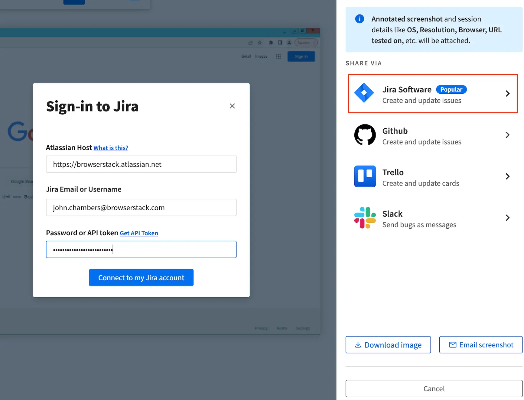Expand the Github share option chevron
524x400 pixels.
coord(507,135)
